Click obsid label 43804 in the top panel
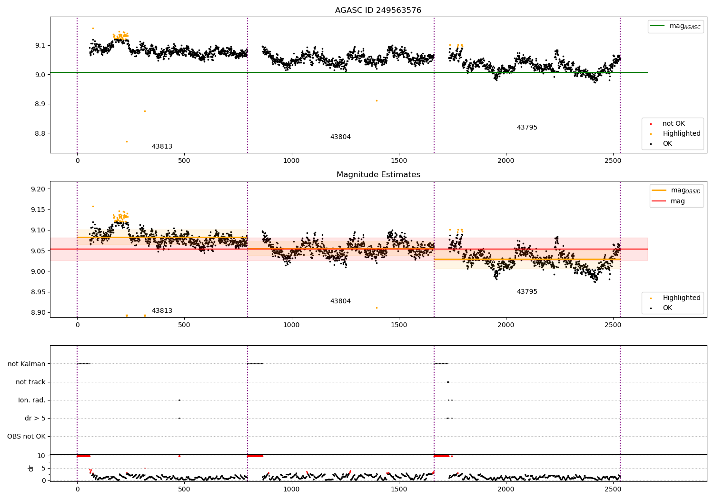 click(x=340, y=137)
